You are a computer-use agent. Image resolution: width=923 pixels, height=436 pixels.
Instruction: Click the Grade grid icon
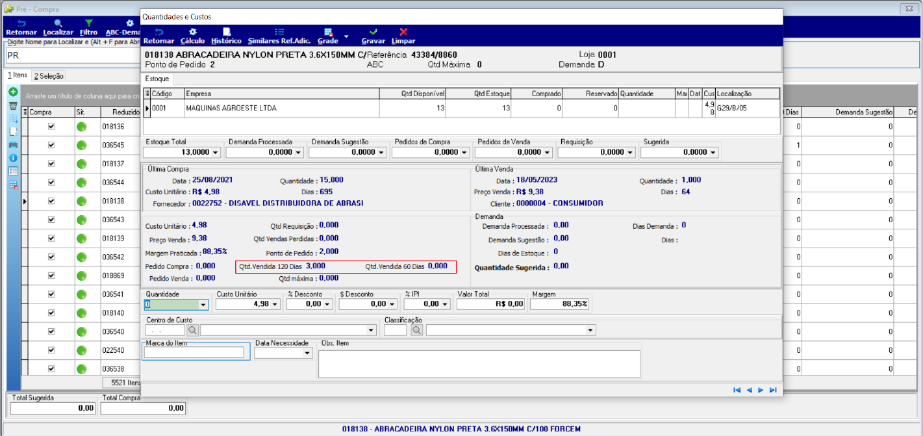pyautogui.click(x=328, y=32)
